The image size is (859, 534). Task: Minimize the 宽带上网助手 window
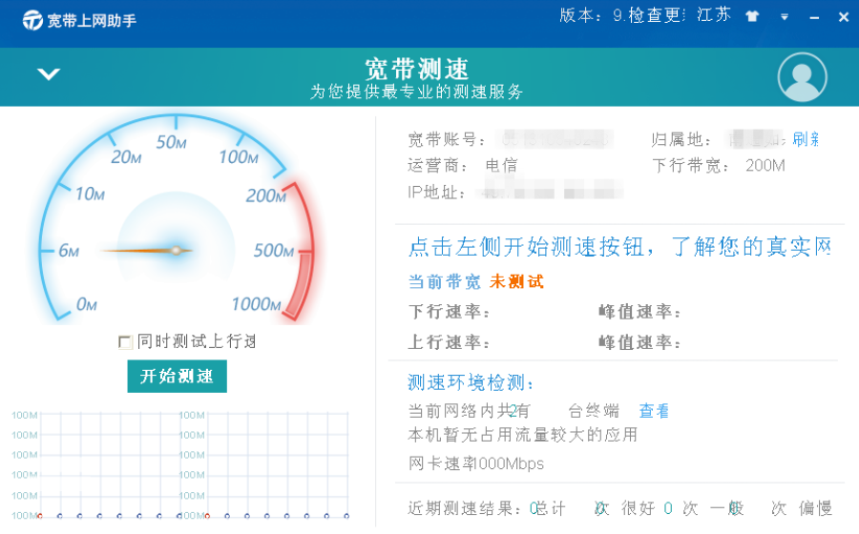point(814,17)
